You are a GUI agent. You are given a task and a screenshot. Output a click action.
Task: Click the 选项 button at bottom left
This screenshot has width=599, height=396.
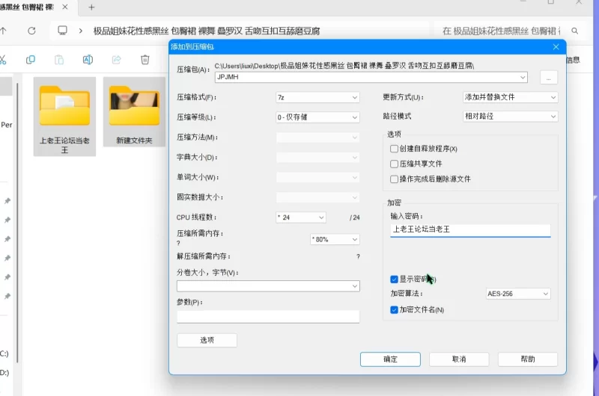(207, 340)
